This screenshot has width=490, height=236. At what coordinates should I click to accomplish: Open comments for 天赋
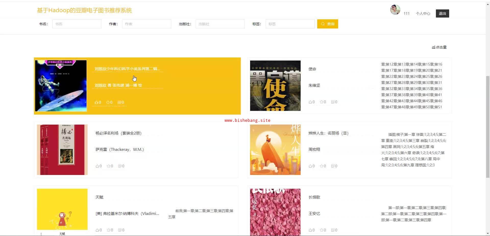point(121,230)
